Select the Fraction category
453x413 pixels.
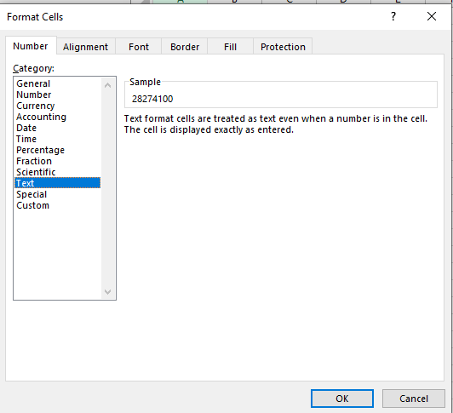[x=57, y=161]
